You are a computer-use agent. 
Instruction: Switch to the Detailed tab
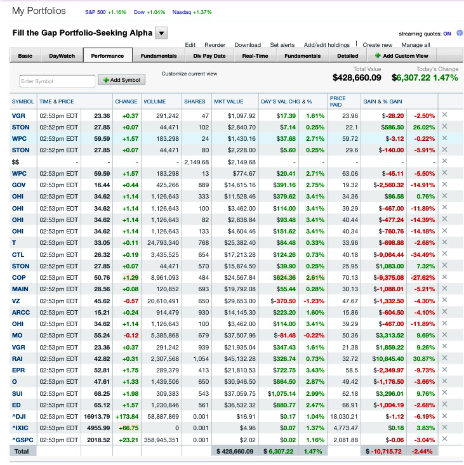348,56
